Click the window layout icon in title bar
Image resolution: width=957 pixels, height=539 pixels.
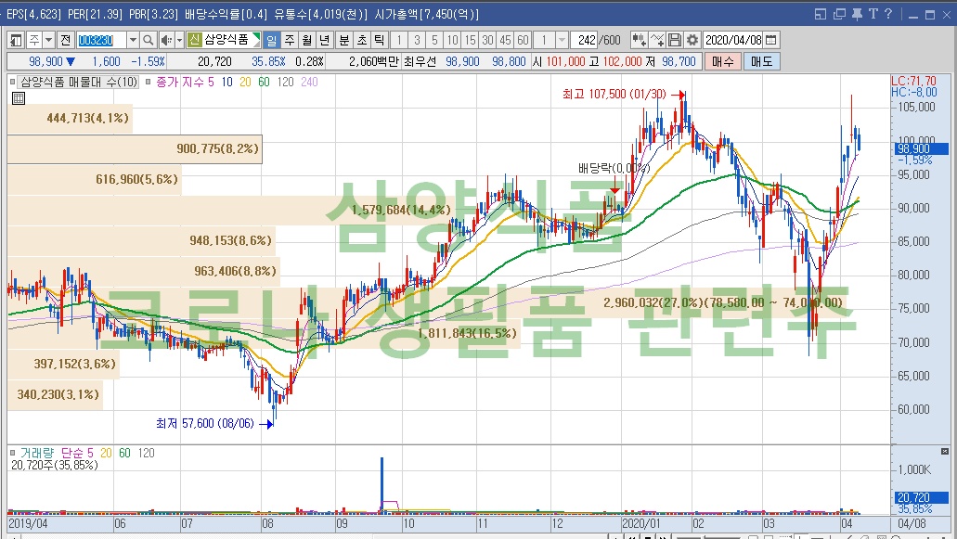pos(821,14)
